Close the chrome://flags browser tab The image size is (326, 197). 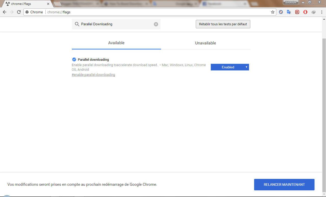48,4
